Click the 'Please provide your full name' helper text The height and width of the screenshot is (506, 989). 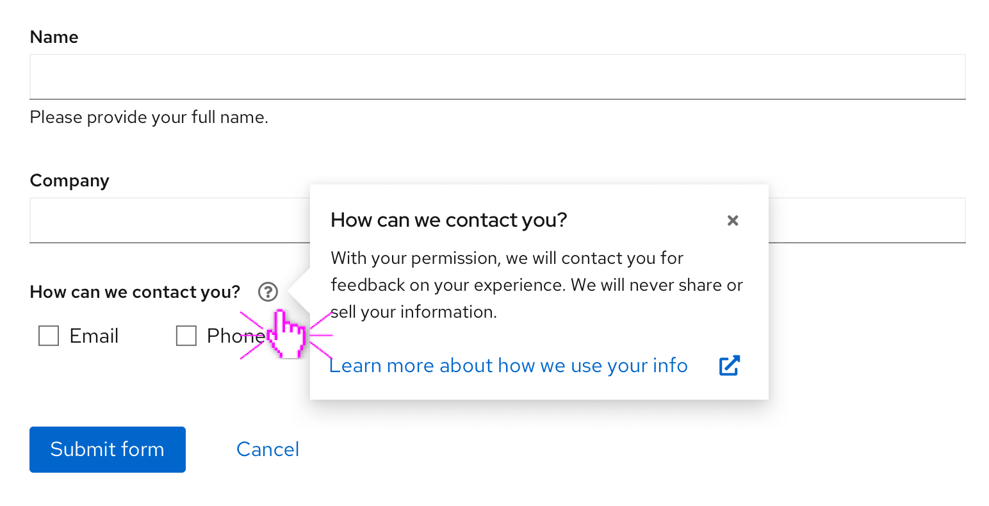click(149, 117)
